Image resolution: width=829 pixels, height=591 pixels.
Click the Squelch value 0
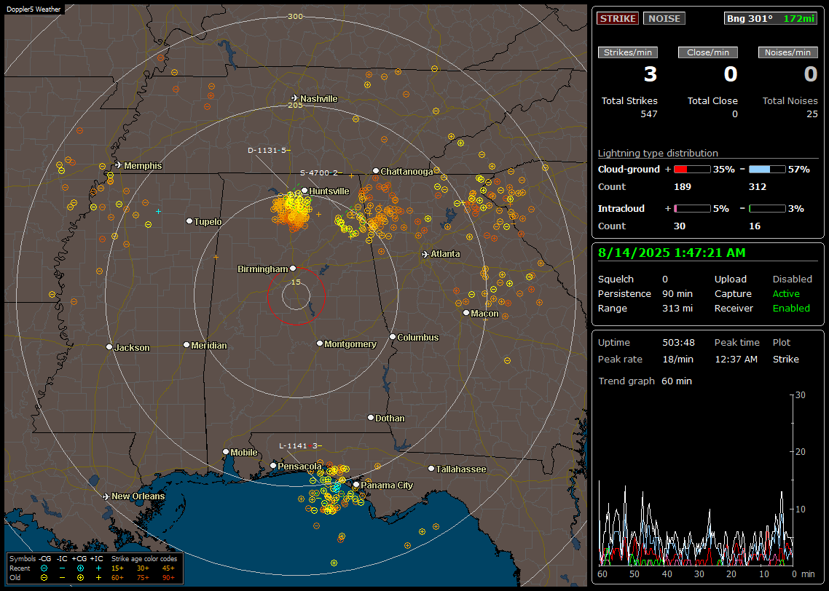[665, 279]
